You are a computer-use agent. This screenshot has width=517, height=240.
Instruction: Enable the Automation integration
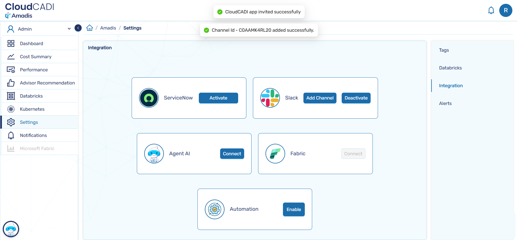click(294, 209)
